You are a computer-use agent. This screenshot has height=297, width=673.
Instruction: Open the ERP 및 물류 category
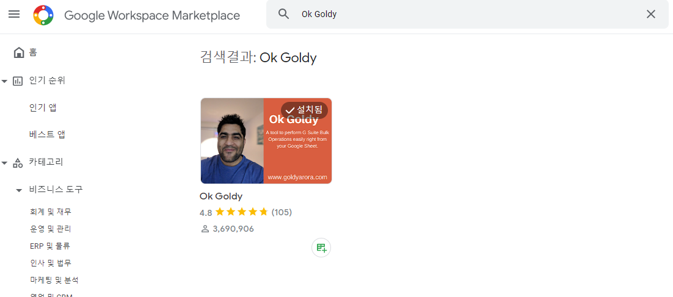(x=50, y=246)
